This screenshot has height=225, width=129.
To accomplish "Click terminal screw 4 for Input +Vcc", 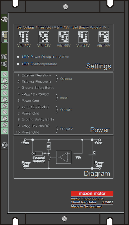I will click(5, 93).
